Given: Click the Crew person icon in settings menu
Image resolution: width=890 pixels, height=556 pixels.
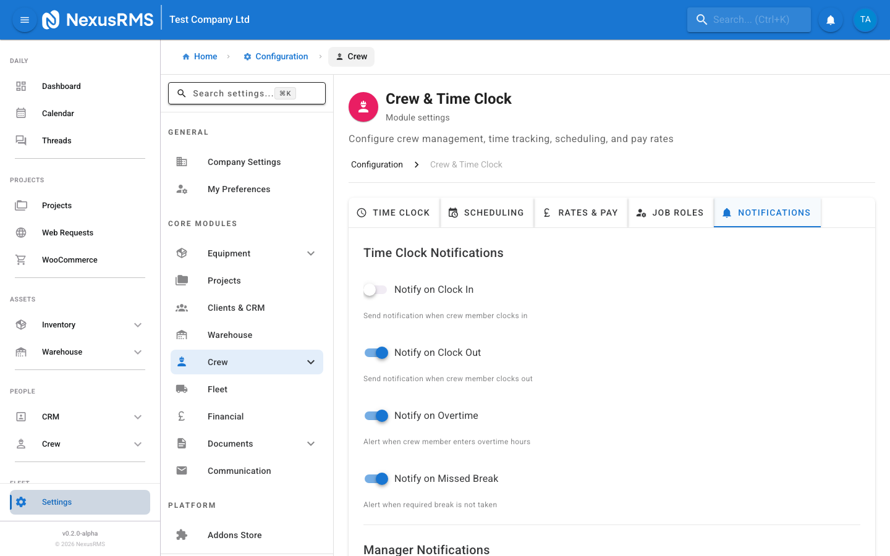Looking at the screenshot, I should (182, 361).
